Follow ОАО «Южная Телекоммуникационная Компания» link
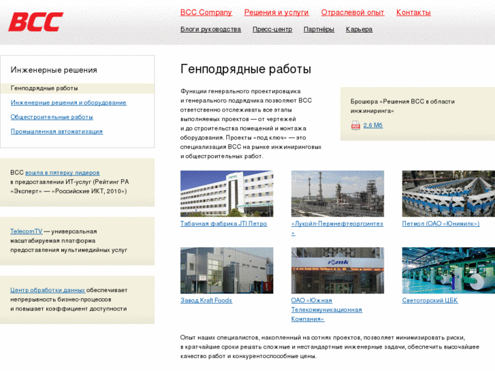Screen dimensions: 495x371 [326, 310]
